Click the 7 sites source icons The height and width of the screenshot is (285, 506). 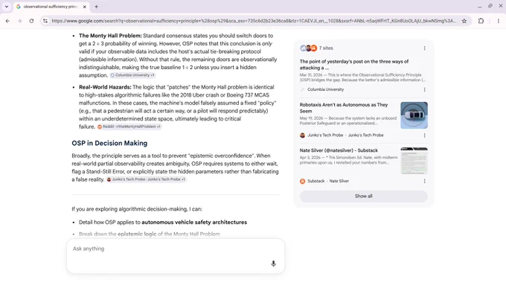point(309,48)
